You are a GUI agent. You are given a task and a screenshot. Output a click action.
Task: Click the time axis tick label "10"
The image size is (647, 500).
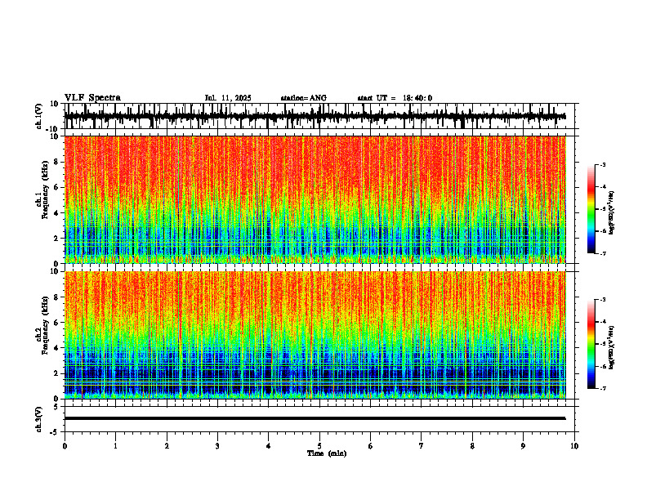pos(574,446)
